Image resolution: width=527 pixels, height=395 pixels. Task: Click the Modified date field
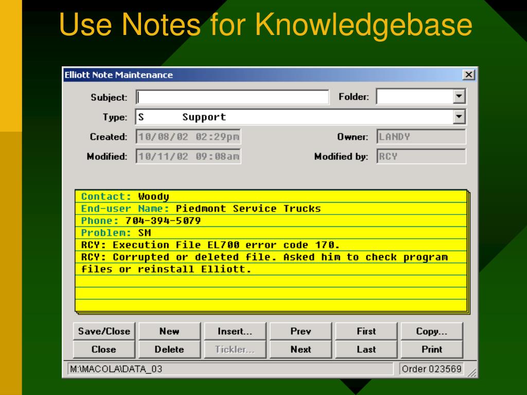click(x=188, y=156)
